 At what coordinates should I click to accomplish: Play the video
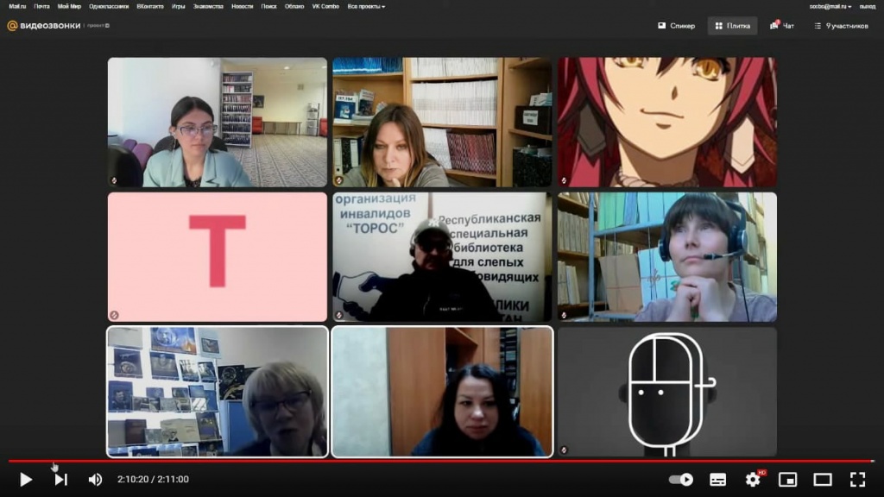pyautogui.click(x=26, y=479)
